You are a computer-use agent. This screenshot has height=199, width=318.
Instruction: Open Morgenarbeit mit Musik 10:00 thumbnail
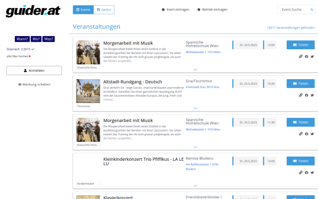point(88,53)
